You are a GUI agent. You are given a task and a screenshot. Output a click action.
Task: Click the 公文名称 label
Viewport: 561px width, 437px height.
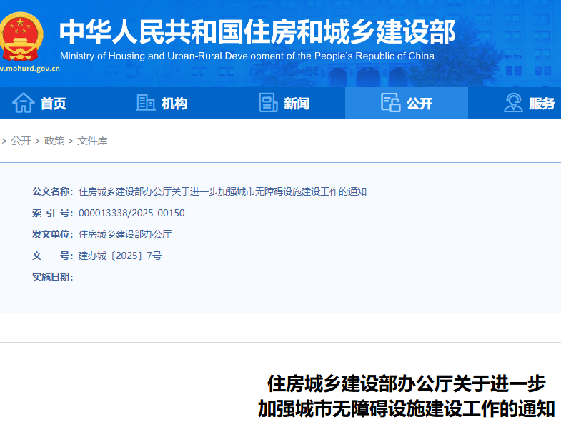point(53,191)
